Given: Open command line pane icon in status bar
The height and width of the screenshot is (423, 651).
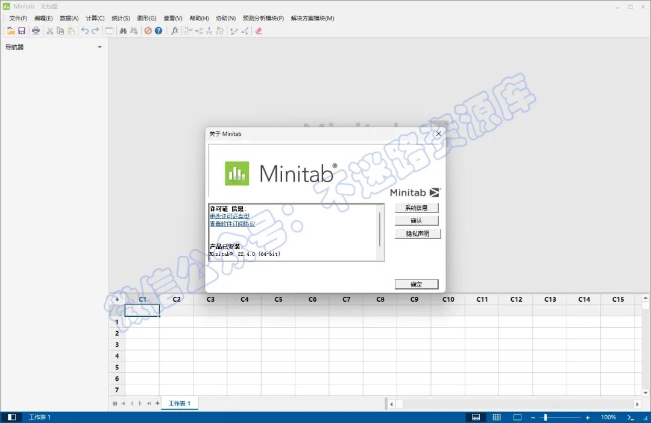Looking at the screenshot, I should pos(631,418).
